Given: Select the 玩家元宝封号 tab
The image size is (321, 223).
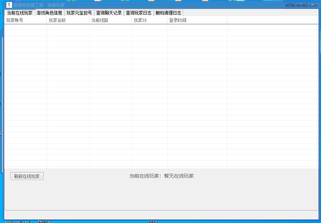Looking at the screenshot, I should tap(79, 13).
